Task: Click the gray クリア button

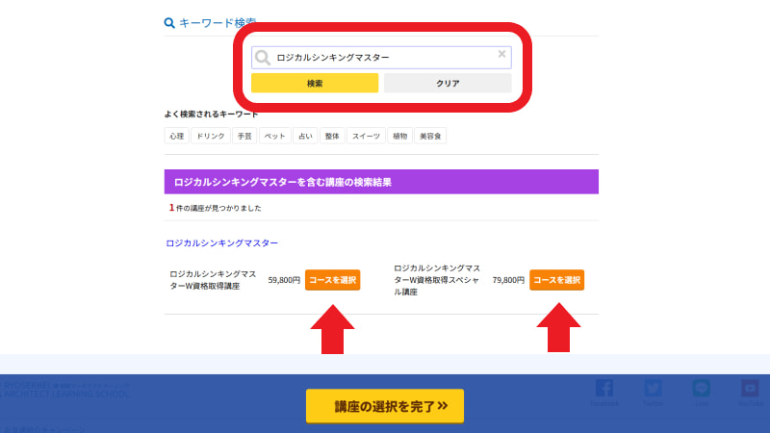Action: [448, 83]
